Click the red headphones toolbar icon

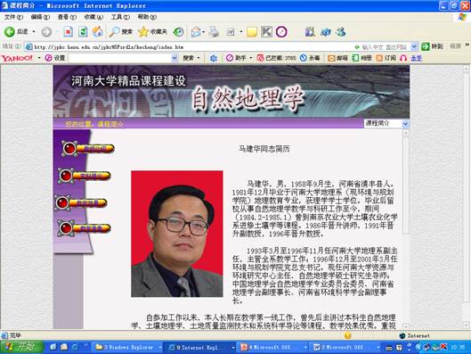coord(403,58)
